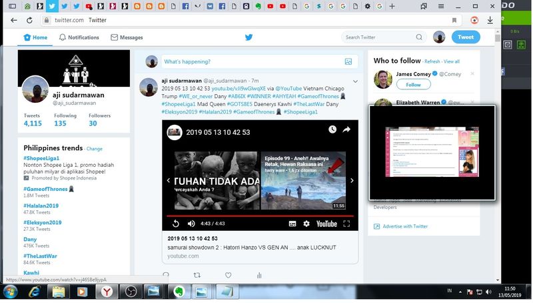The width and height of the screenshot is (533, 303).
Task: Replay the YouTube video
Action: point(176,224)
